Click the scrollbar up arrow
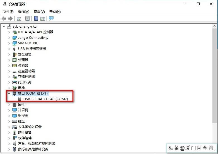This screenshot has height=154, width=218. 214,26
